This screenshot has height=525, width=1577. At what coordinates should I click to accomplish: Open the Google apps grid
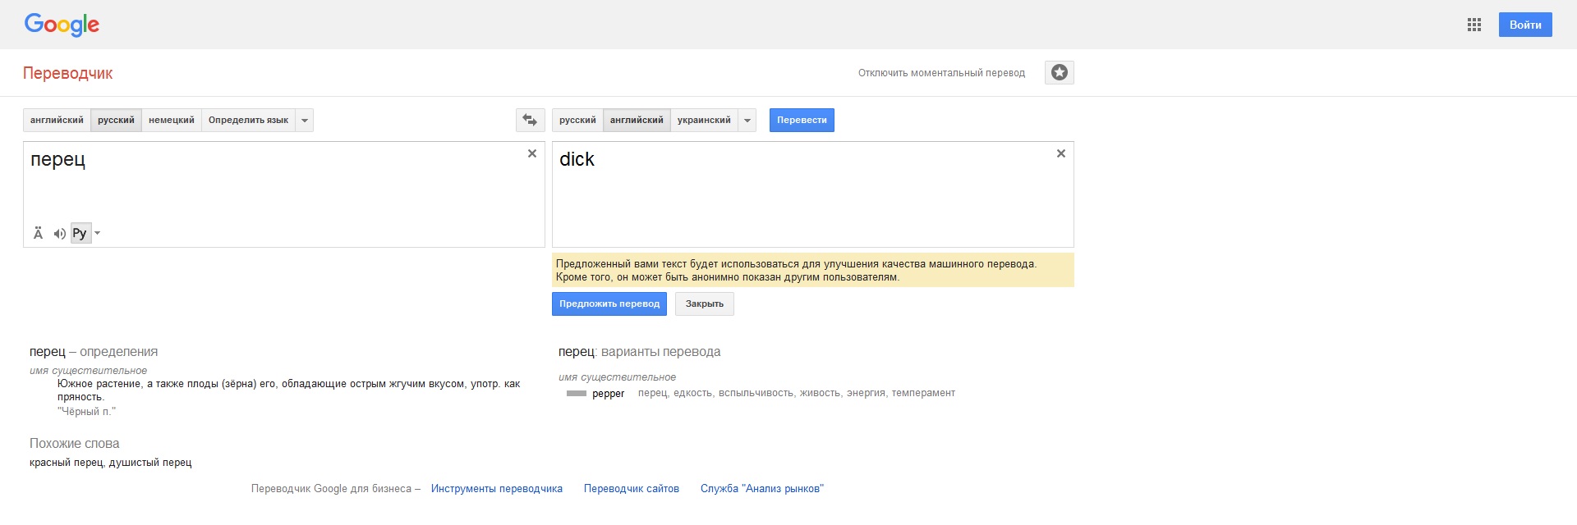pos(1474,25)
